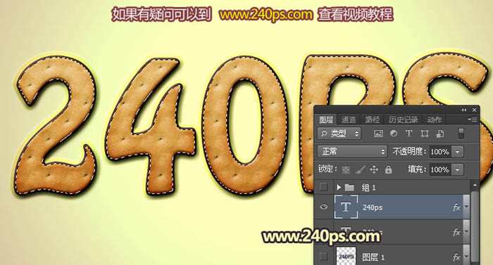493x265 pixels.
Task: Open the 不透明度 opacity slider arrow
Action: coord(458,152)
